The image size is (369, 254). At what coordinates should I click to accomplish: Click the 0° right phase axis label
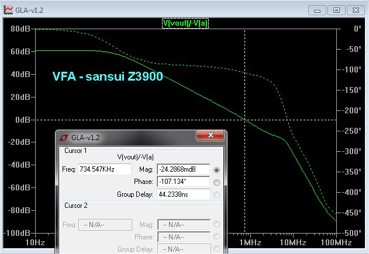(x=357, y=29)
